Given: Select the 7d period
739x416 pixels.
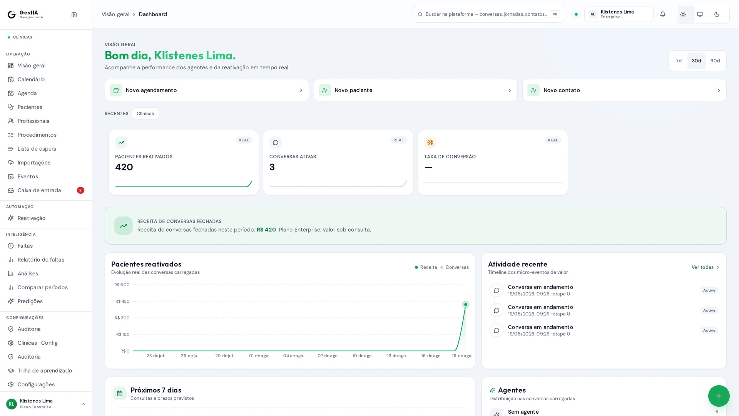Looking at the screenshot, I should [679, 61].
